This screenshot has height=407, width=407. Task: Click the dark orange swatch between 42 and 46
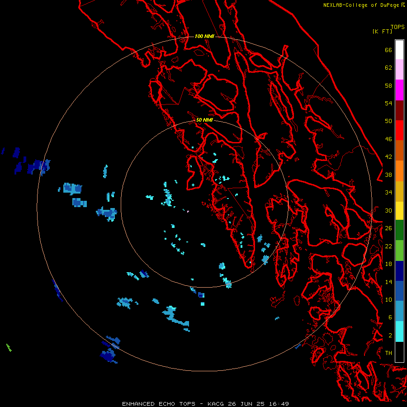point(399,150)
